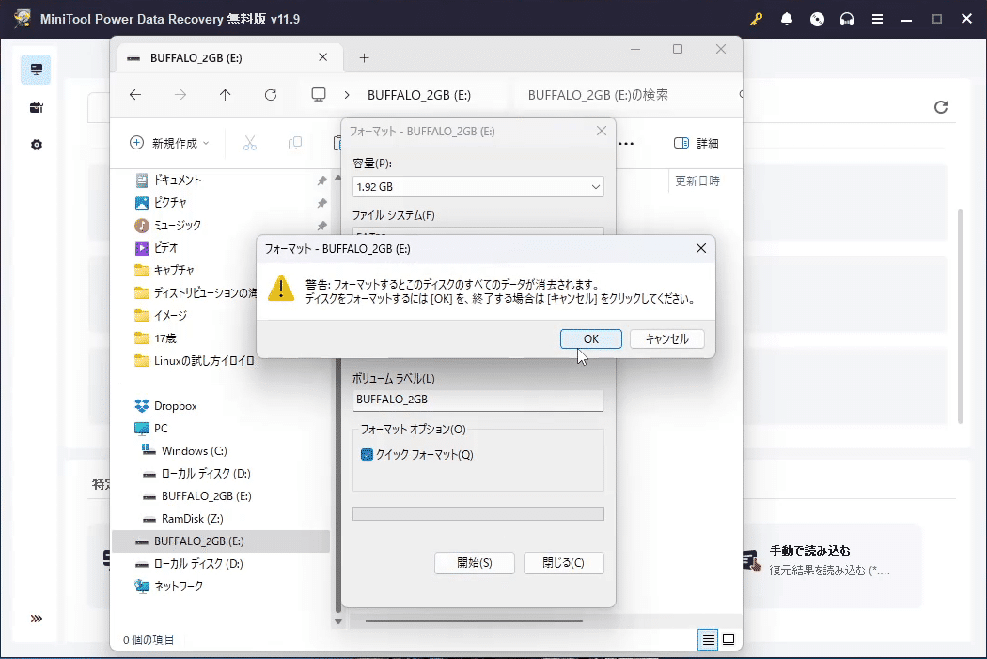Close the format warning dialog

click(700, 248)
